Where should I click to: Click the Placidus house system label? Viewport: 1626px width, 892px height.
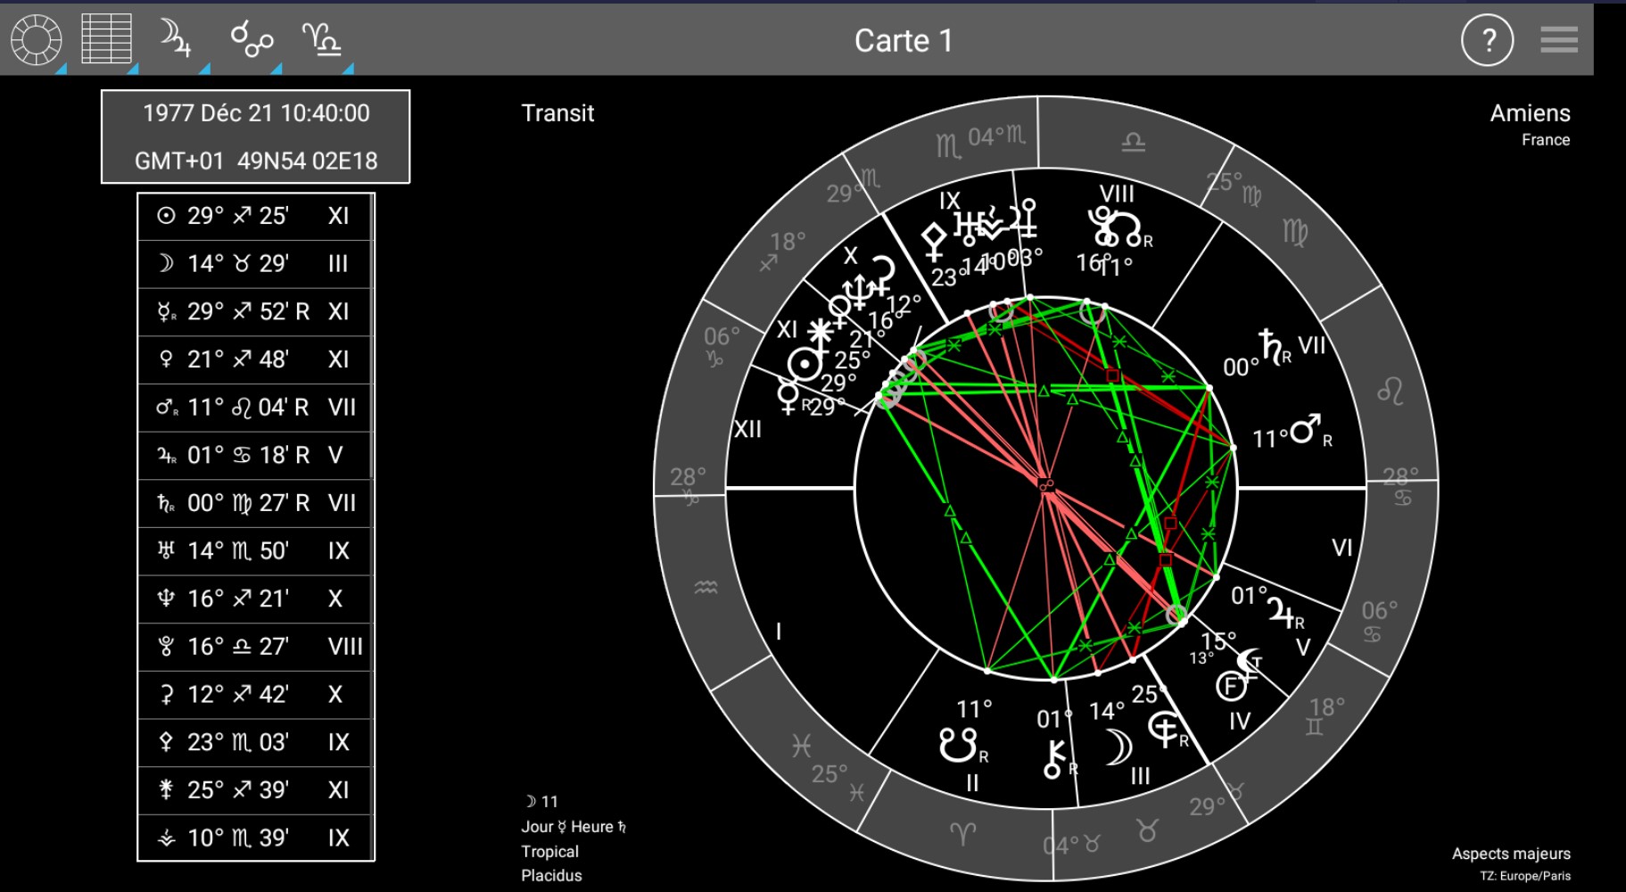[x=551, y=875]
